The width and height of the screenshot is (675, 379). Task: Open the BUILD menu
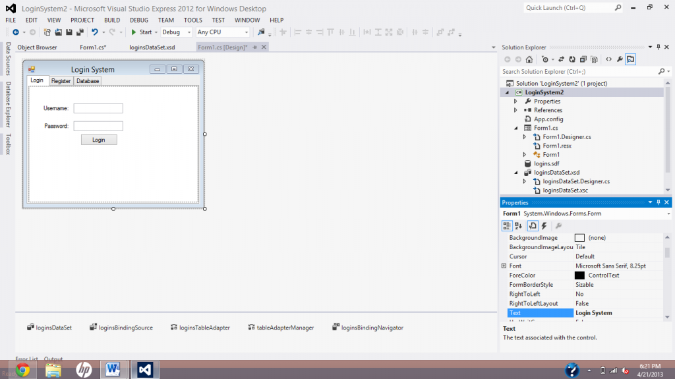[x=112, y=20]
